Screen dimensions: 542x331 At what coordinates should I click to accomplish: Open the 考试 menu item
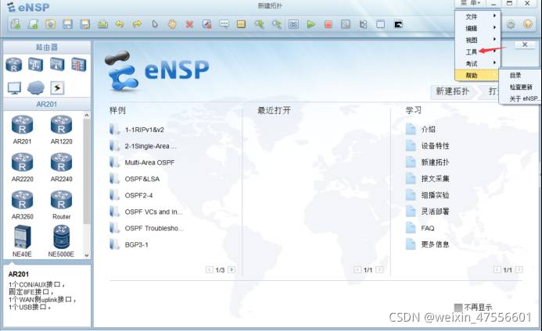point(477,63)
